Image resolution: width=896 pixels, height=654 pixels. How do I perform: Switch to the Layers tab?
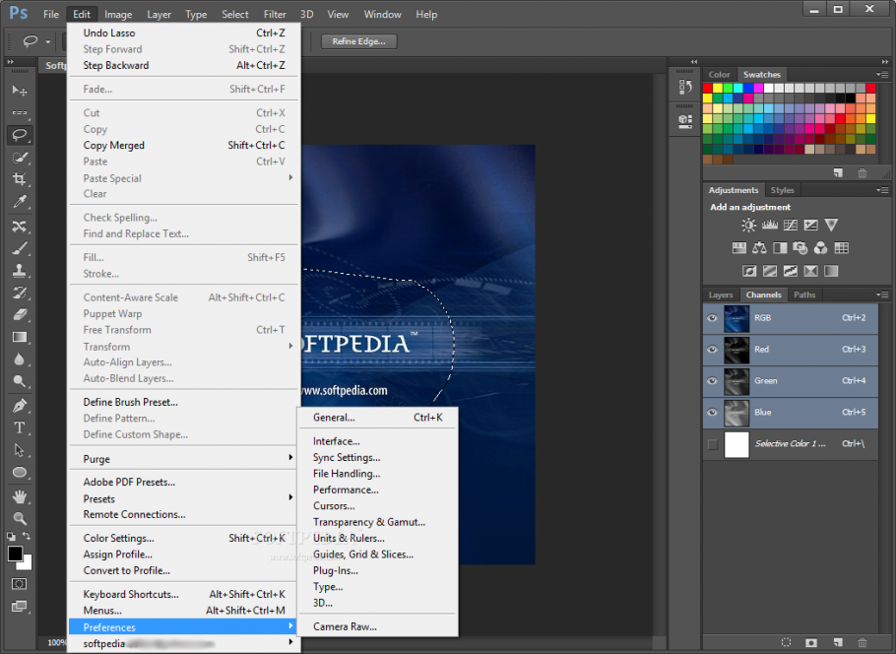(x=721, y=294)
